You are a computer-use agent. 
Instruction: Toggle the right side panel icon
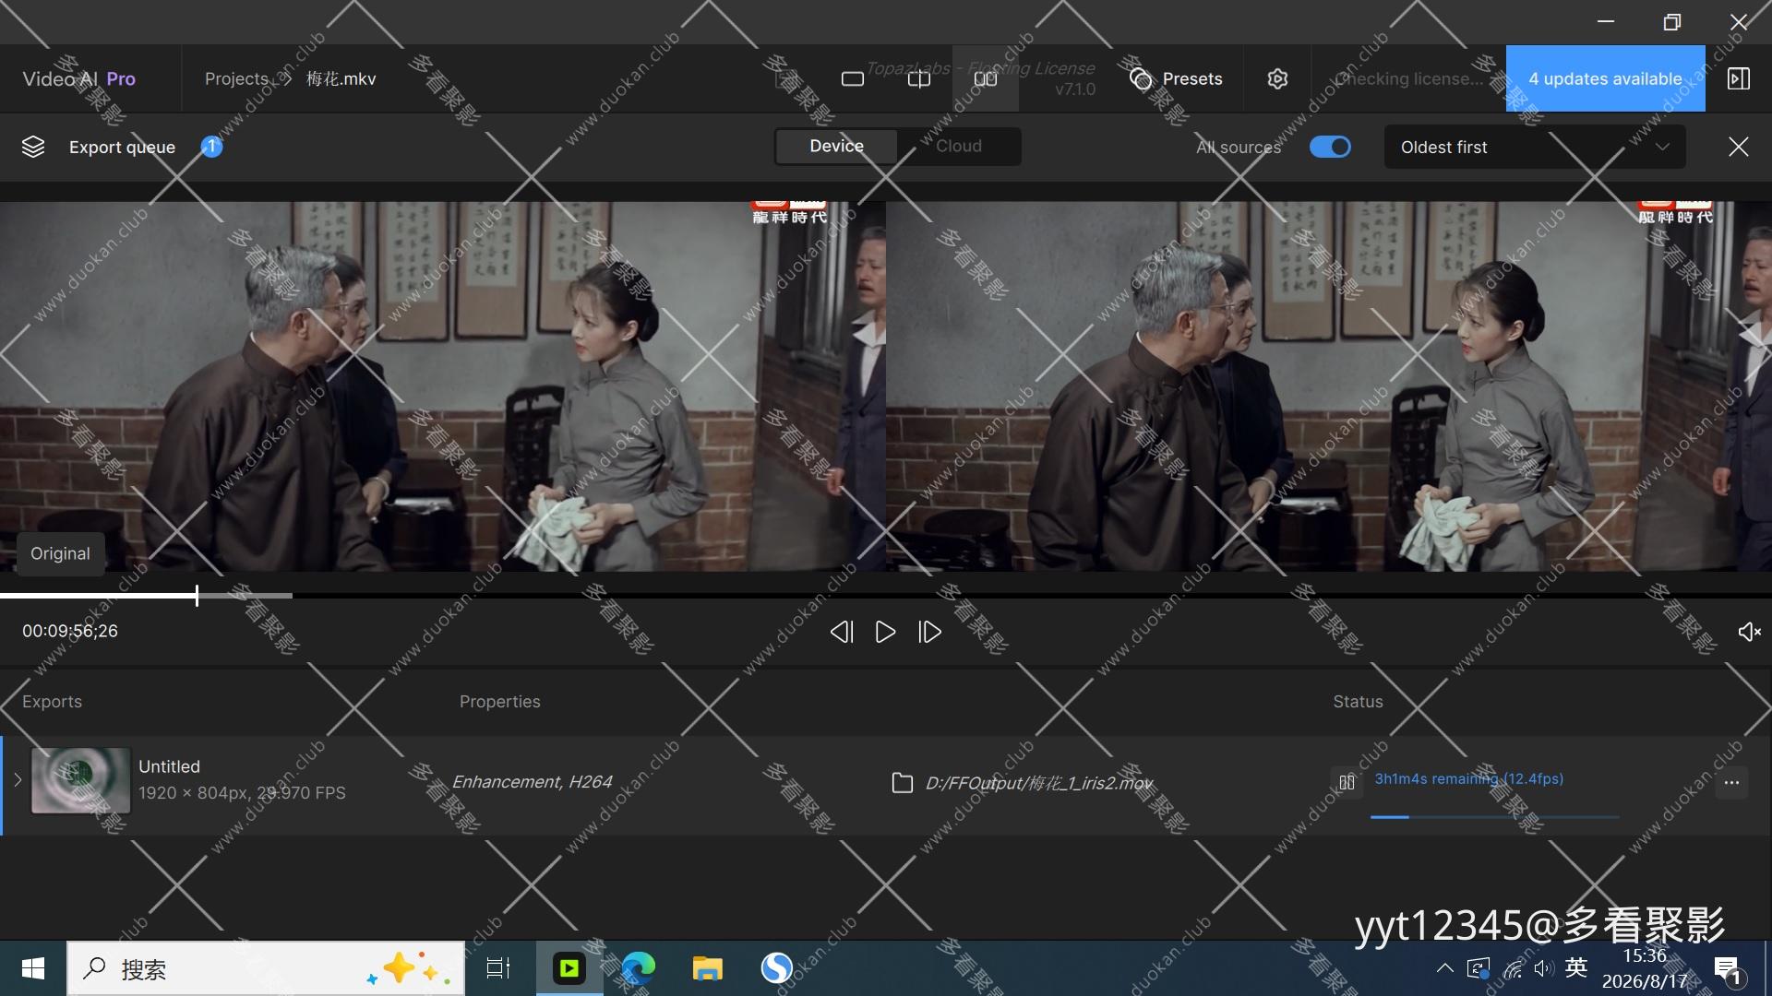click(1739, 79)
